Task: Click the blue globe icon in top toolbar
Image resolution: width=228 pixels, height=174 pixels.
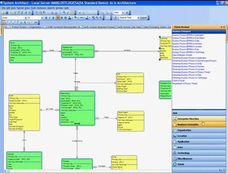Action: click(7, 13)
